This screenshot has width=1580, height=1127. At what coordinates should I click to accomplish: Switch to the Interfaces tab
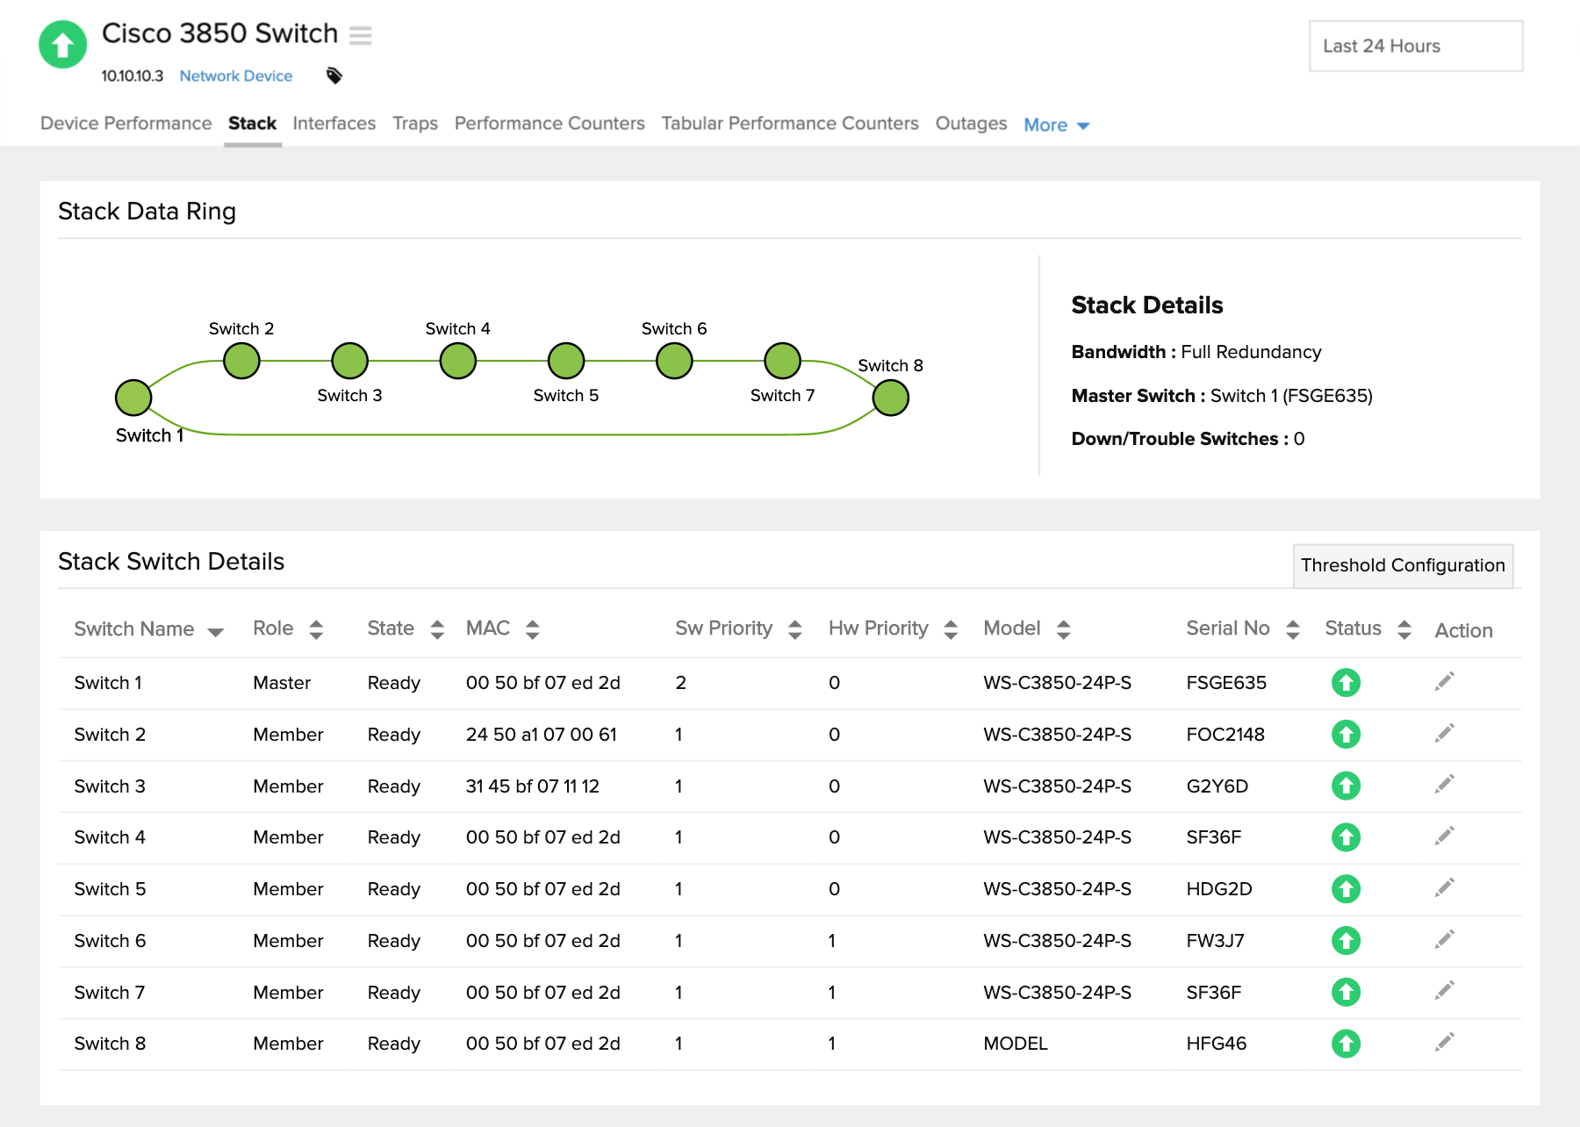(x=334, y=124)
